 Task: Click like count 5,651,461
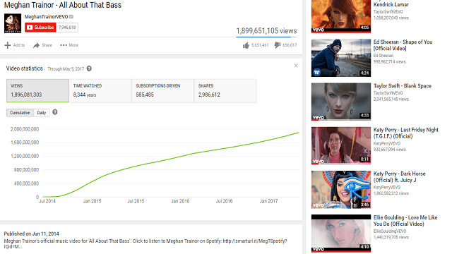[x=260, y=45]
